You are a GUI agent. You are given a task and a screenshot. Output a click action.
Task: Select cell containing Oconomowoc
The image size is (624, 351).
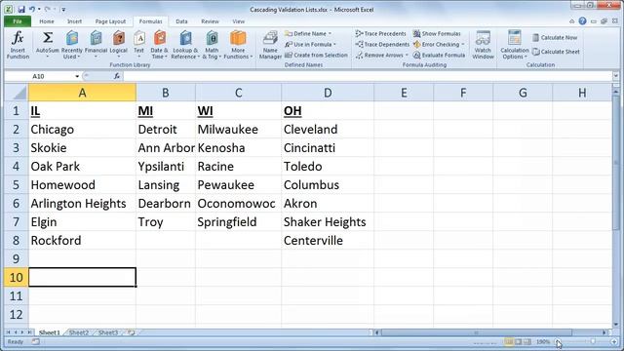click(238, 204)
